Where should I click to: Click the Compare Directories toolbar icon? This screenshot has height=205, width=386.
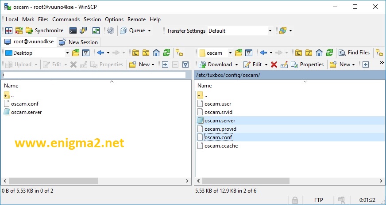(8, 31)
